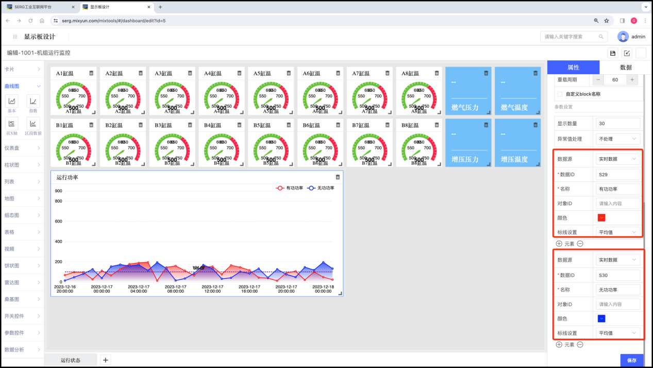Open the 运行状态 bottom tab

point(71,360)
